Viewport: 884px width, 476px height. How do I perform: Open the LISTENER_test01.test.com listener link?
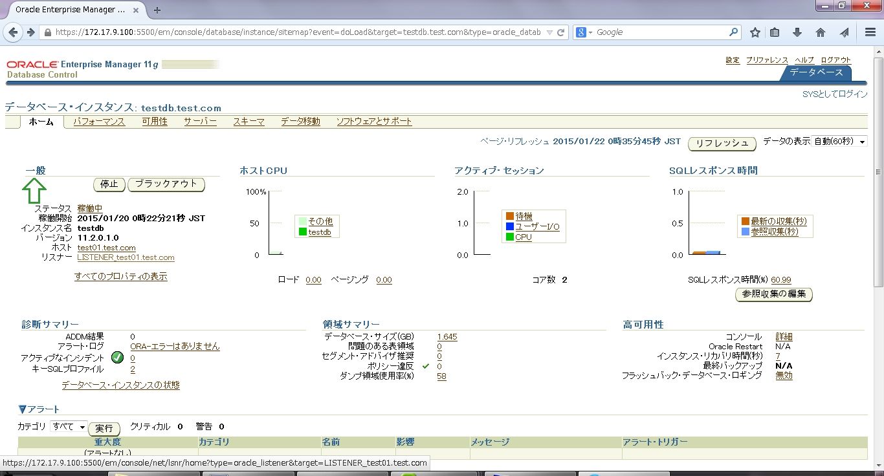coord(126,257)
